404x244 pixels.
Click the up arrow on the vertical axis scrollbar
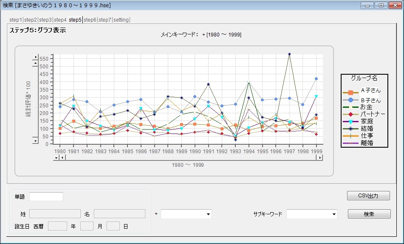coord(36,63)
